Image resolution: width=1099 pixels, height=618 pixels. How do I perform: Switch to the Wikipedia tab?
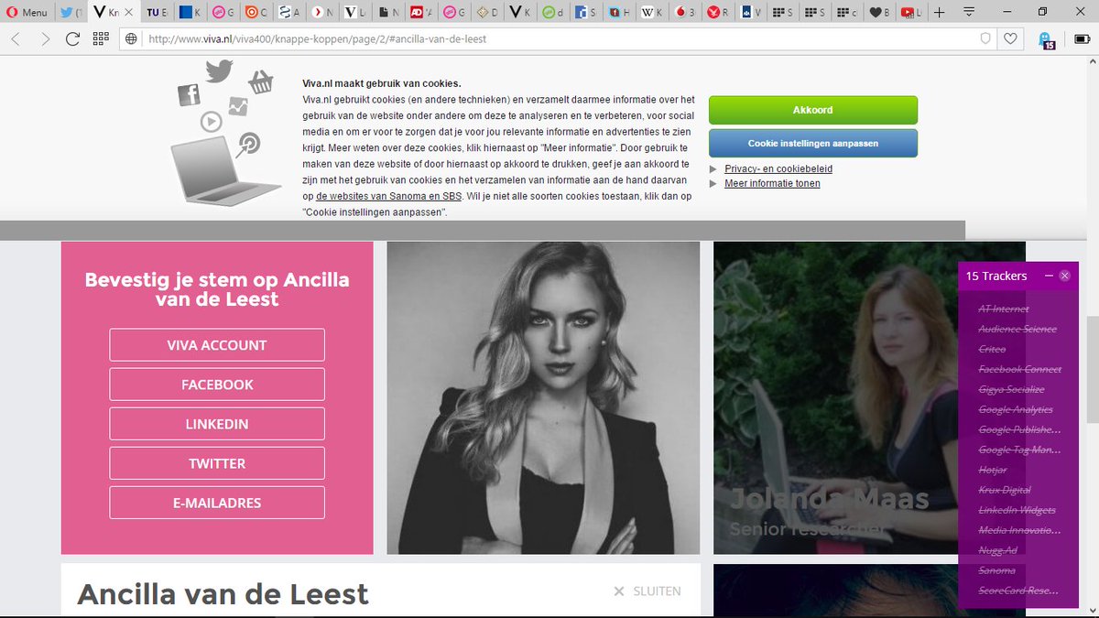[651, 12]
